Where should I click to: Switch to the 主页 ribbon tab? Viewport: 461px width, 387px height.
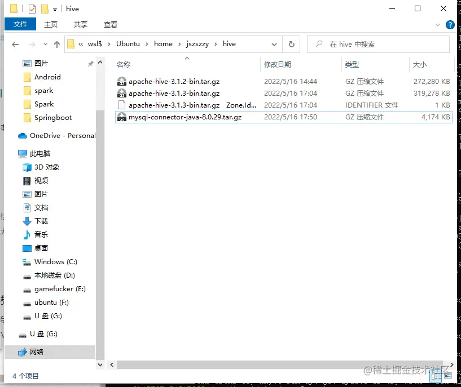pyautogui.click(x=51, y=24)
